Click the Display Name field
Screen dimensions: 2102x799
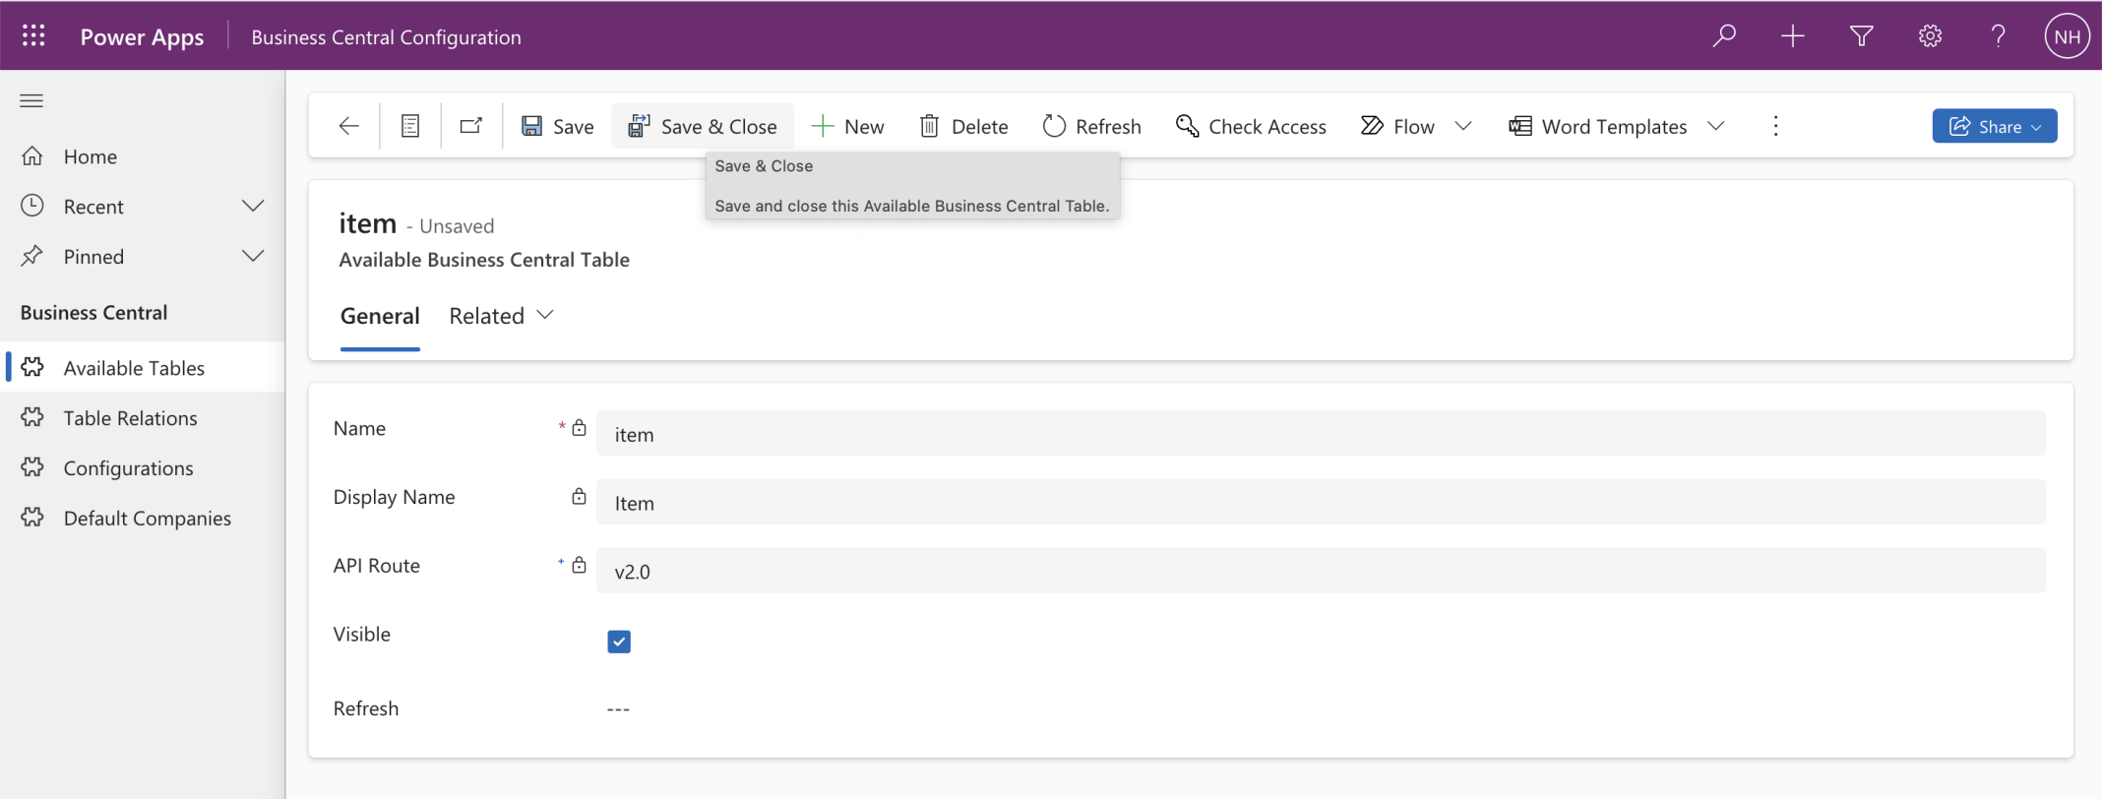click(1321, 503)
